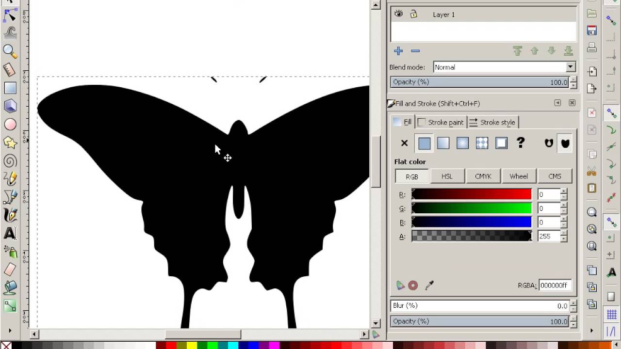
Task: Switch to HSL color mode
Action: click(447, 176)
